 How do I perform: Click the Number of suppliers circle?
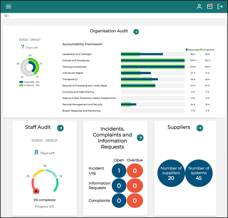(171, 173)
